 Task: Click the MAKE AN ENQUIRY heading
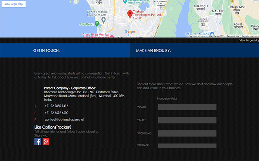tap(153, 51)
